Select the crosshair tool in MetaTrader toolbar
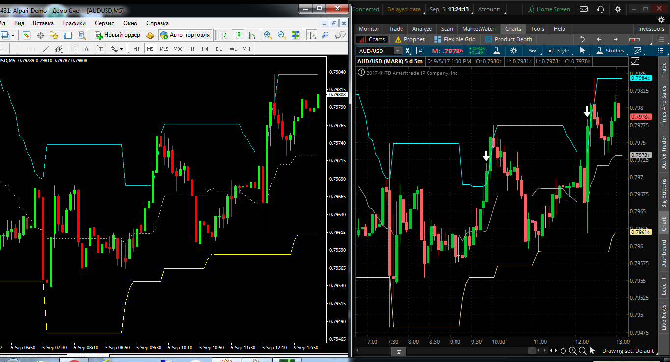670x362 pixels. point(41,35)
